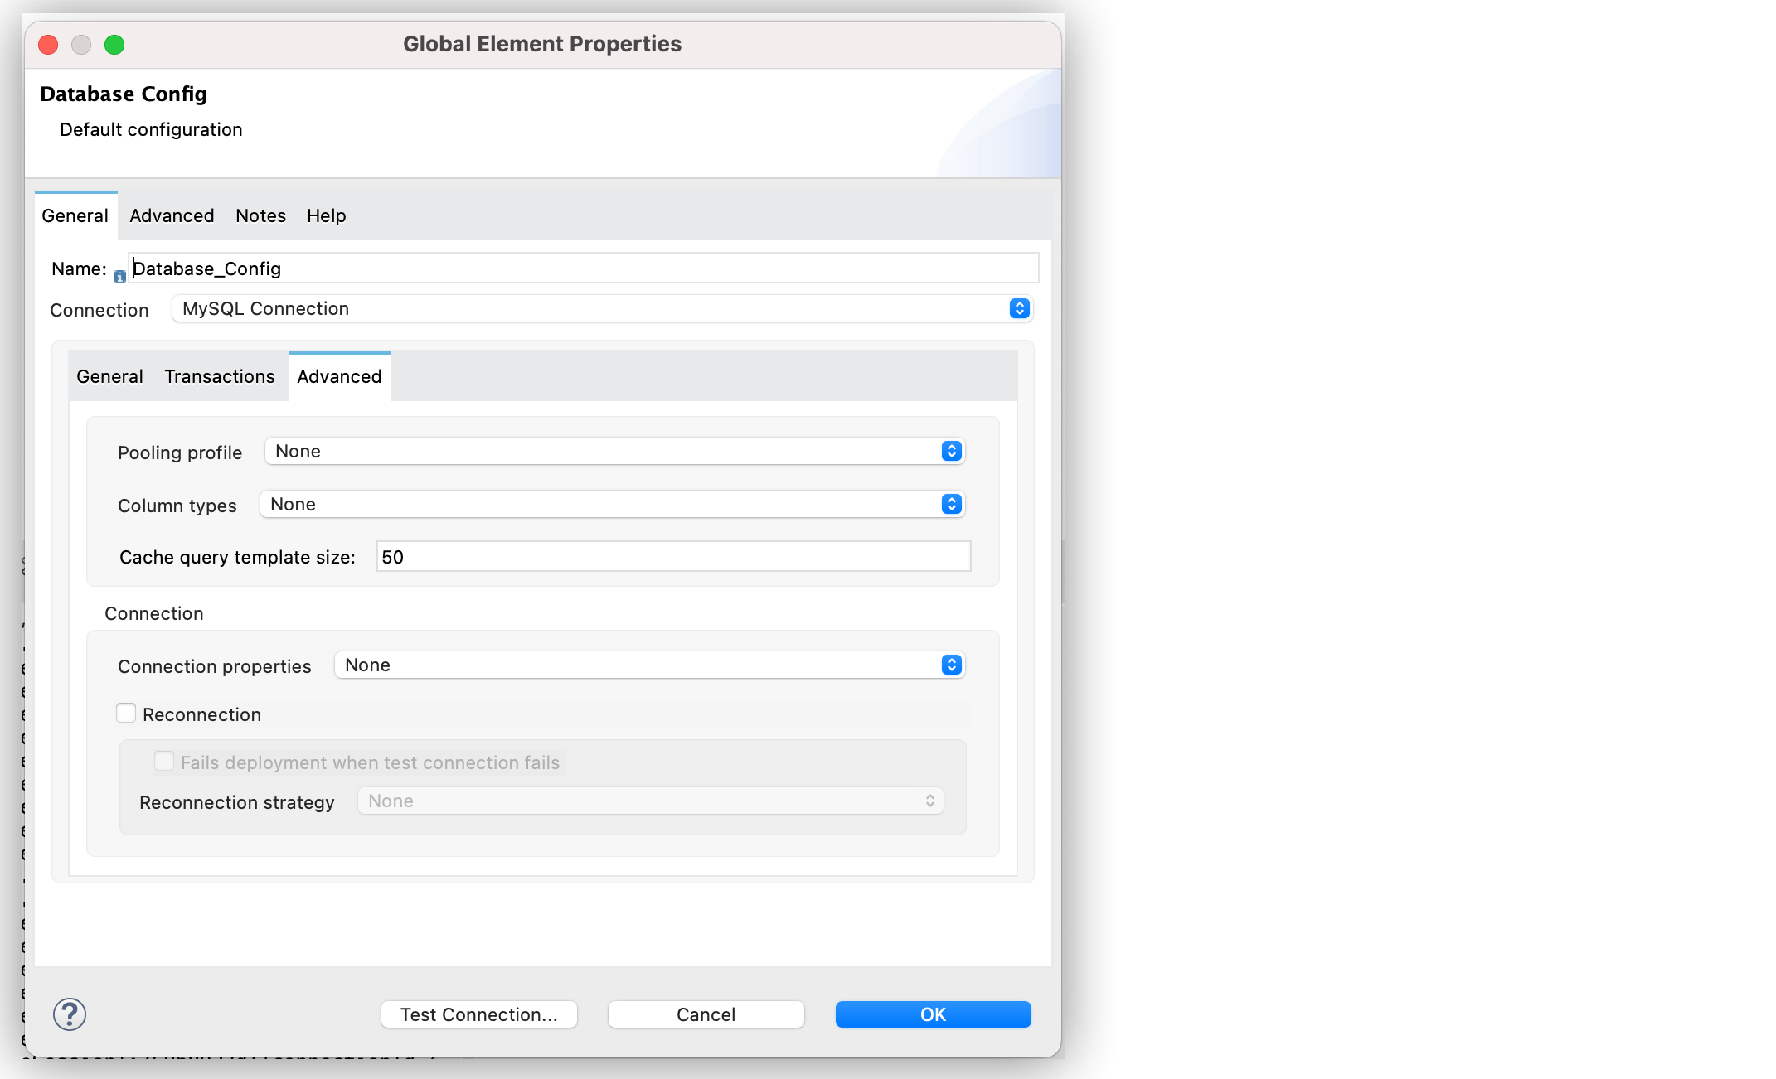The width and height of the screenshot is (1776, 1079).
Task: Click the macOS red close button
Action: tap(48, 45)
